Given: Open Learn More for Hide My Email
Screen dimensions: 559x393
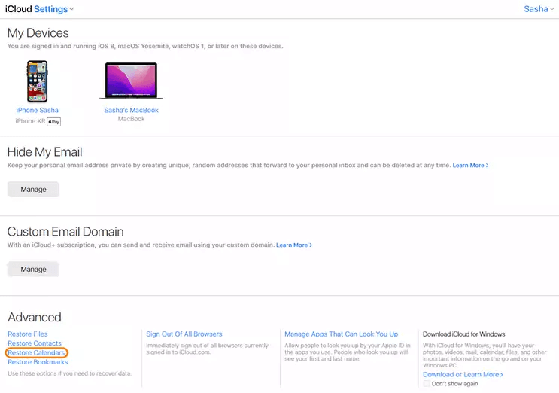Looking at the screenshot, I should coord(470,165).
